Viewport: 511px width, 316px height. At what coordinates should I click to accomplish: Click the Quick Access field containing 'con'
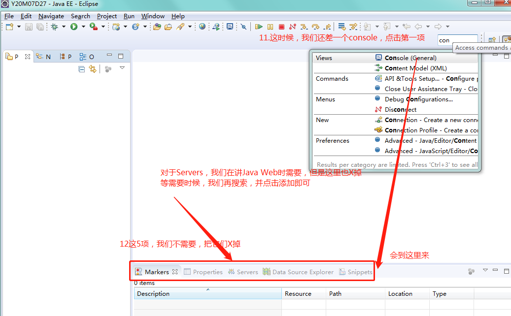coord(458,38)
